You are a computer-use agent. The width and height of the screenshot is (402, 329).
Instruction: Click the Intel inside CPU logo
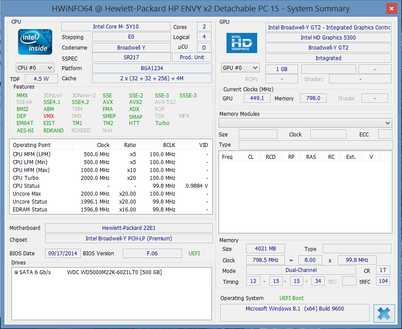35,42
